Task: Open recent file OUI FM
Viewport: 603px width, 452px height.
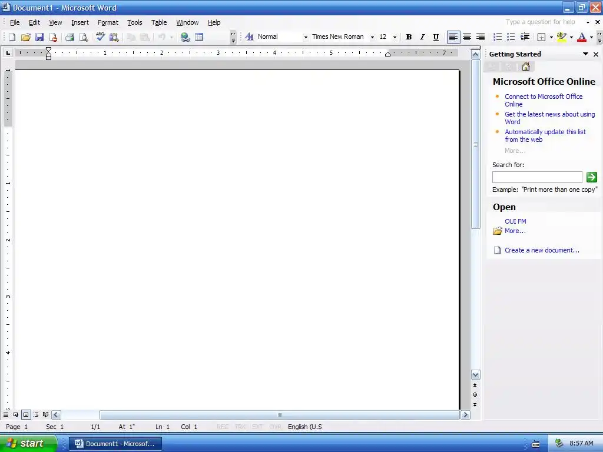Action: [x=515, y=221]
